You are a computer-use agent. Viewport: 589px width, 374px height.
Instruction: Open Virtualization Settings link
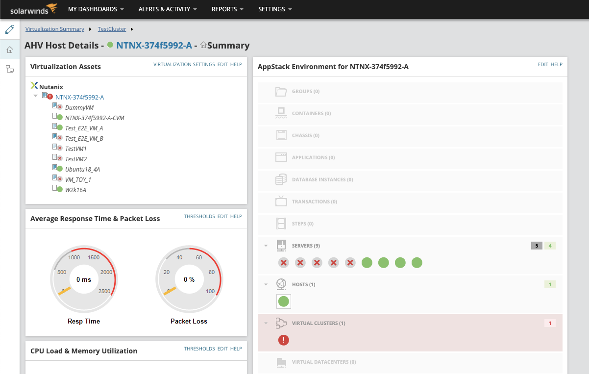coord(184,64)
